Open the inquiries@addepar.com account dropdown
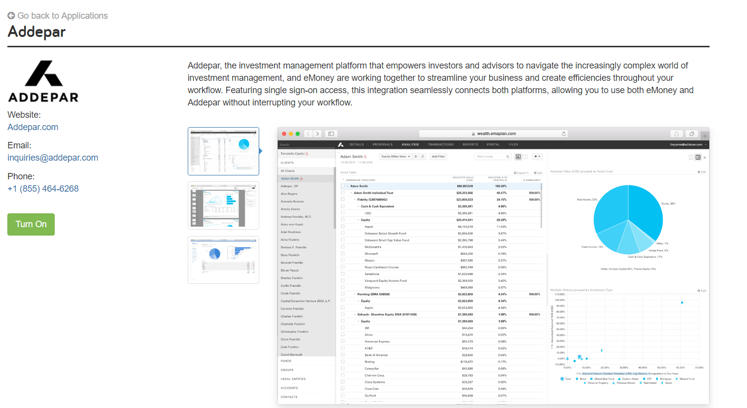 click(x=688, y=144)
